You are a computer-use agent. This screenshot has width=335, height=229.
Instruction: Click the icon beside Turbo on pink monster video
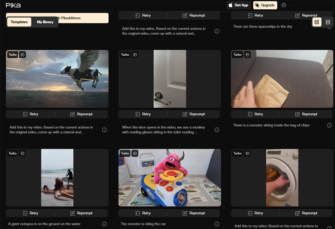(135, 153)
